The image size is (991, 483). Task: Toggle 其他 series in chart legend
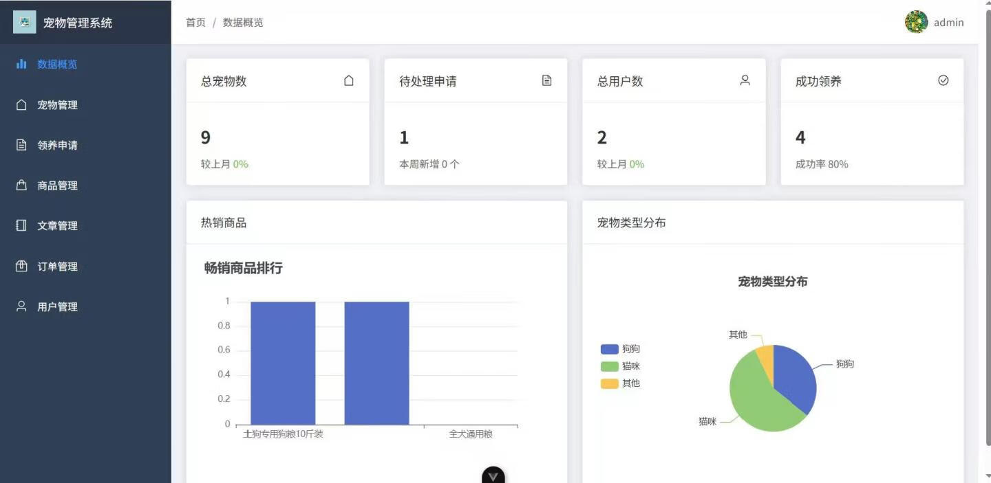pyautogui.click(x=620, y=383)
